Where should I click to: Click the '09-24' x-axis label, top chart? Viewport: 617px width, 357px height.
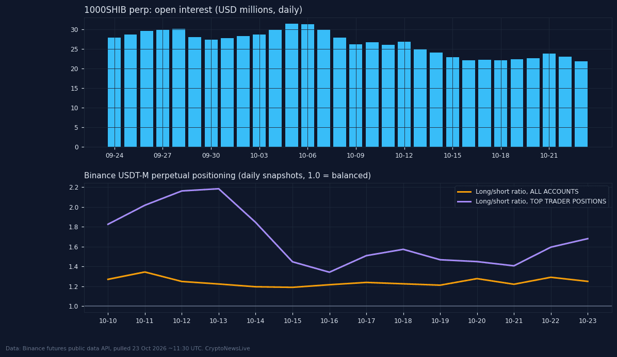click(x=115, y=156)
